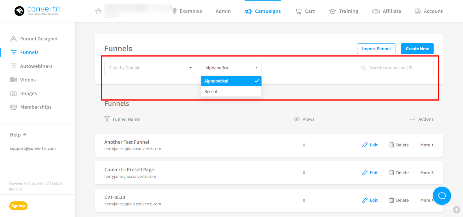Click the Another Test Funnel name
The image size is (463, 217).
tap(127, 142)
